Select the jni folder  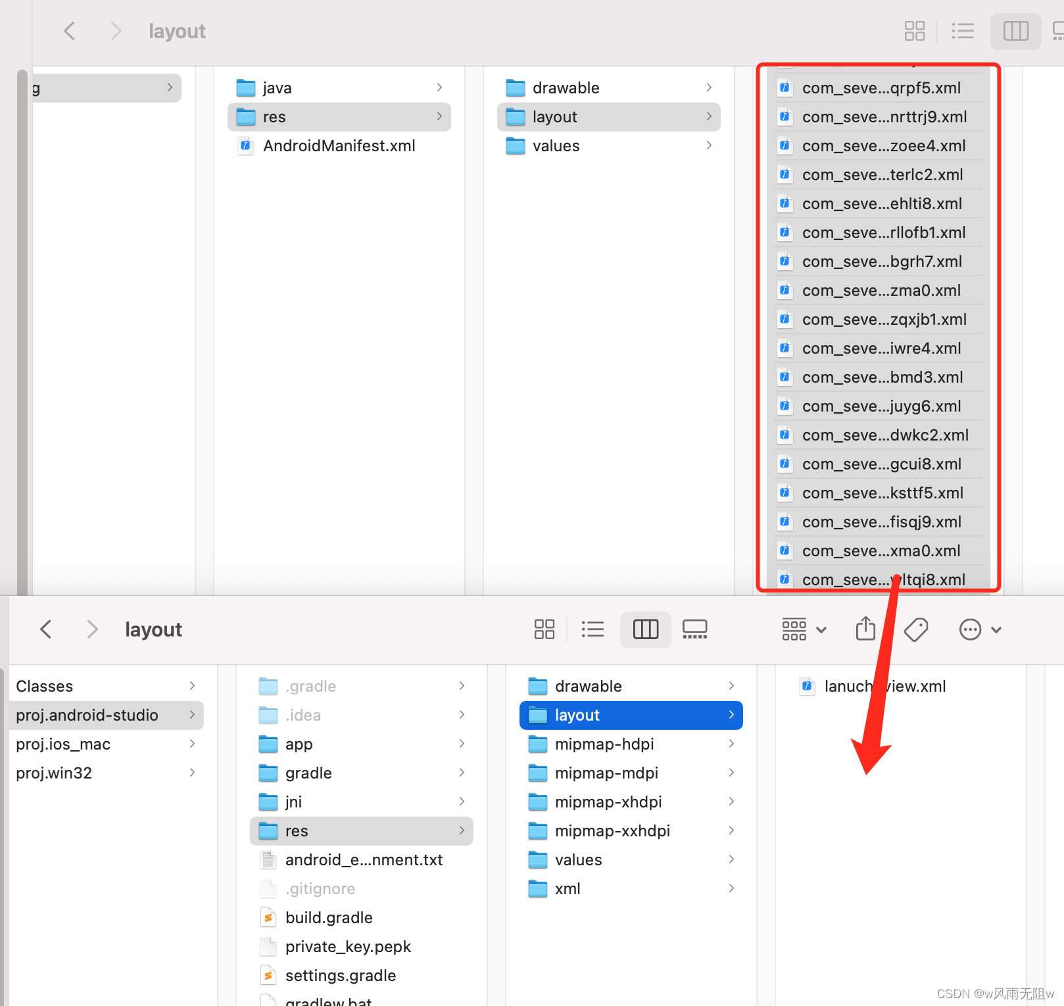(362, 802)
